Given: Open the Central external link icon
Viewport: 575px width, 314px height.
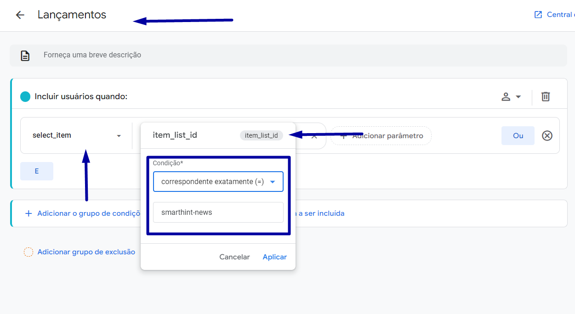Looking at the screenshot, I should point(538,15).
